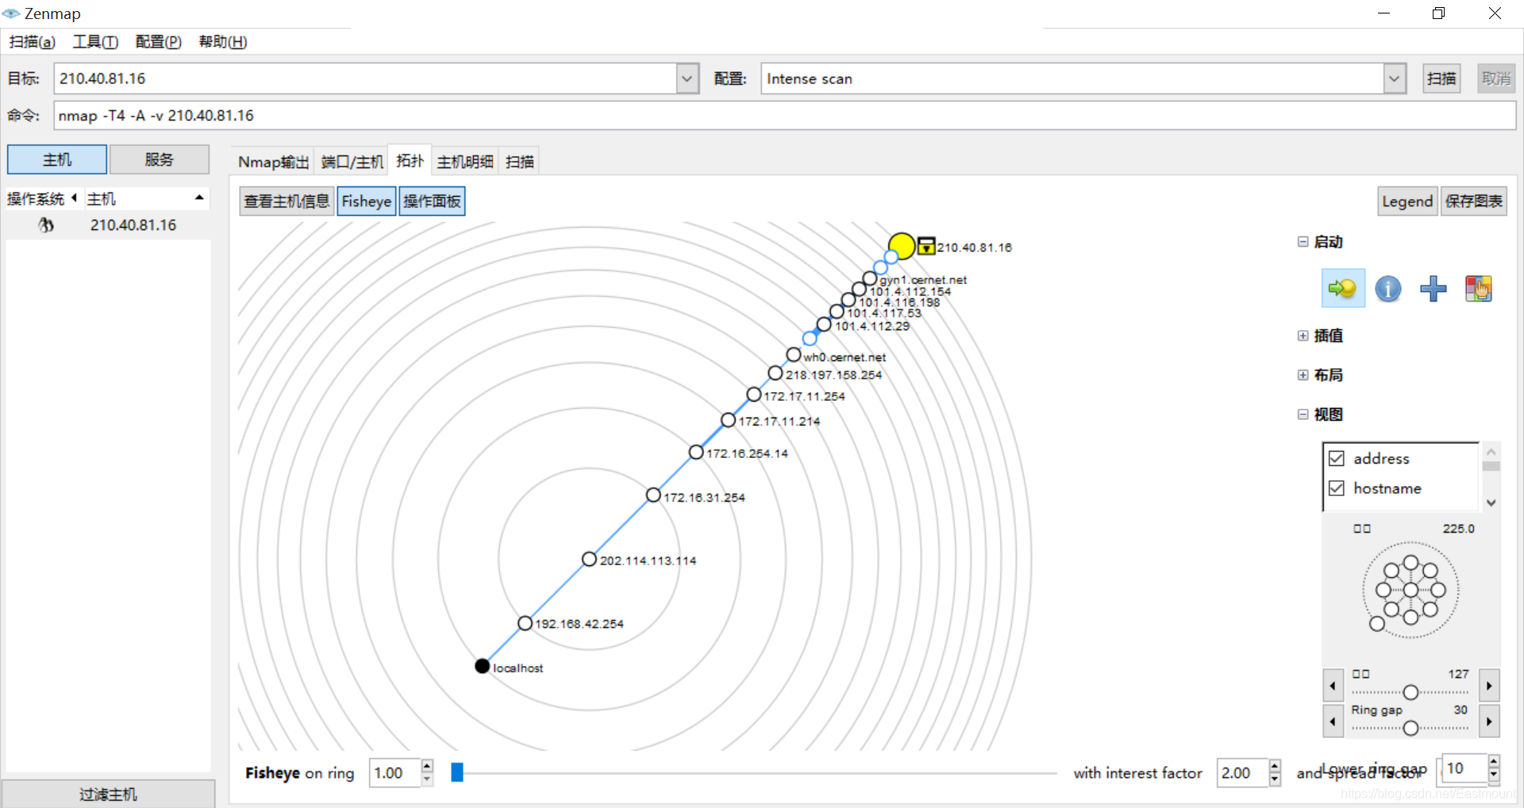Click the wh0.cernet.net node

tap(794, 355)
